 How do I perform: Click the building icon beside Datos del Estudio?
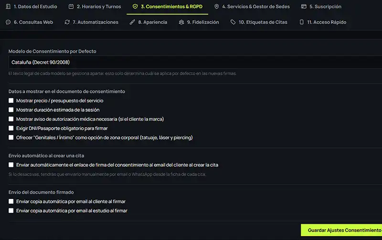coord(8,7)
